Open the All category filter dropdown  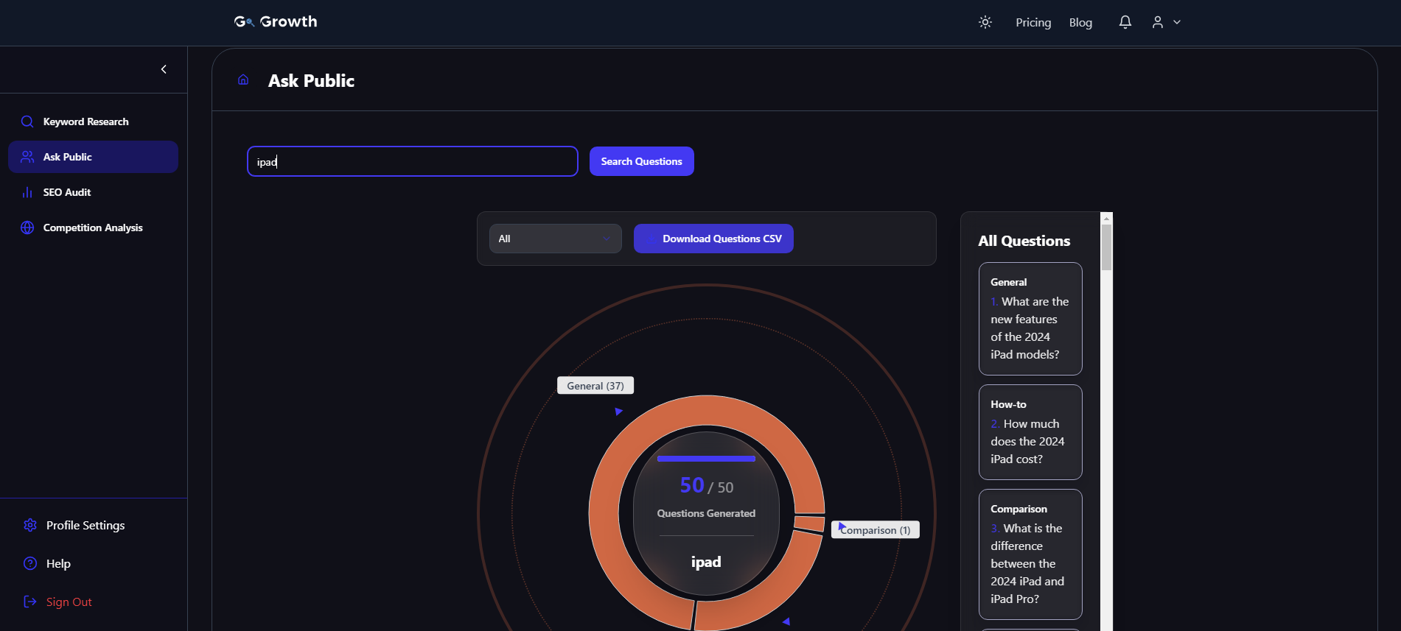[x=556, y=239]
